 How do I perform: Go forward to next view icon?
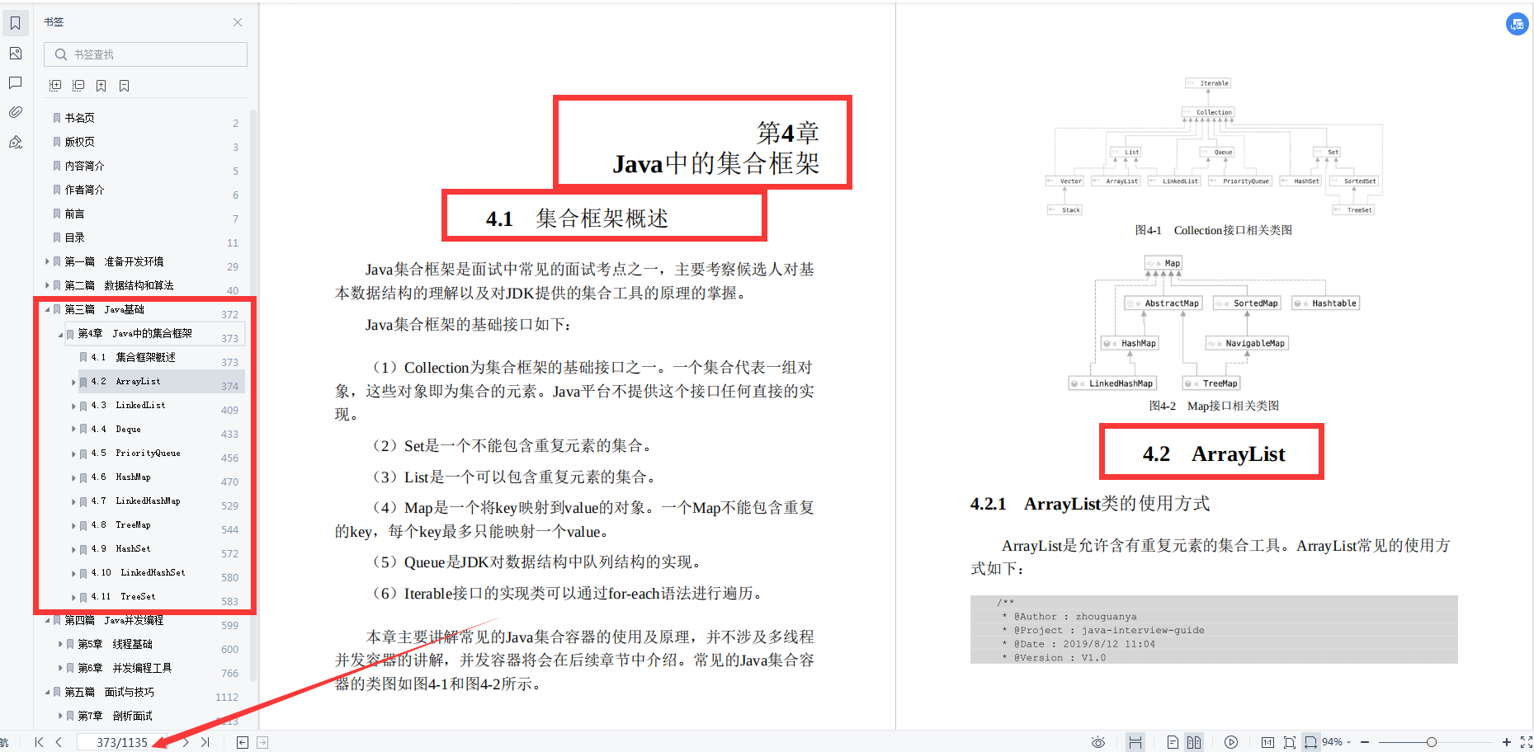(262, 742)
